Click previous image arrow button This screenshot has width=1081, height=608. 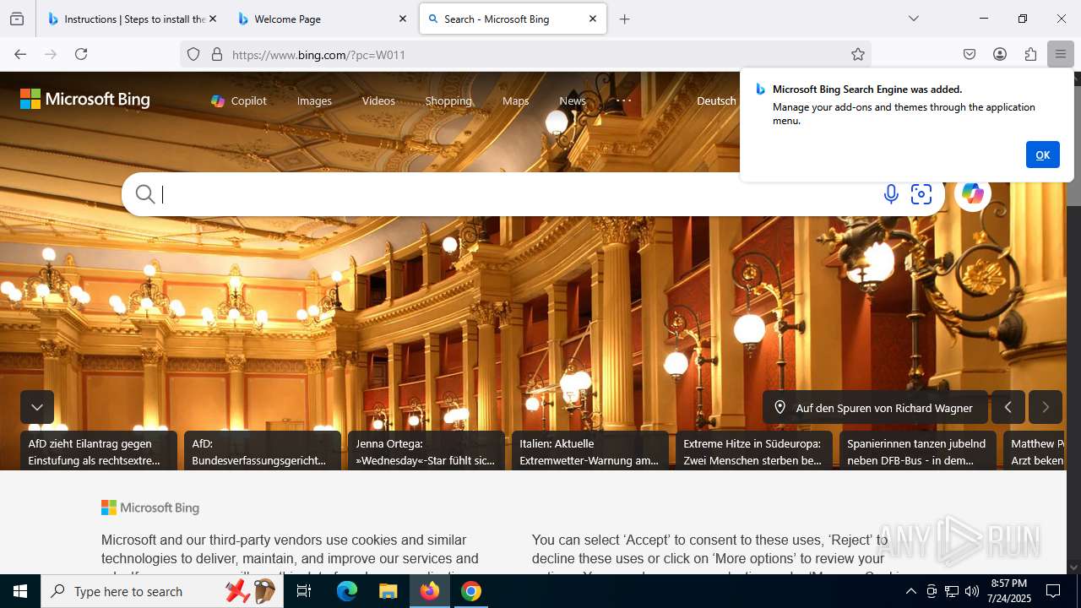click(x=1008, y=407)
